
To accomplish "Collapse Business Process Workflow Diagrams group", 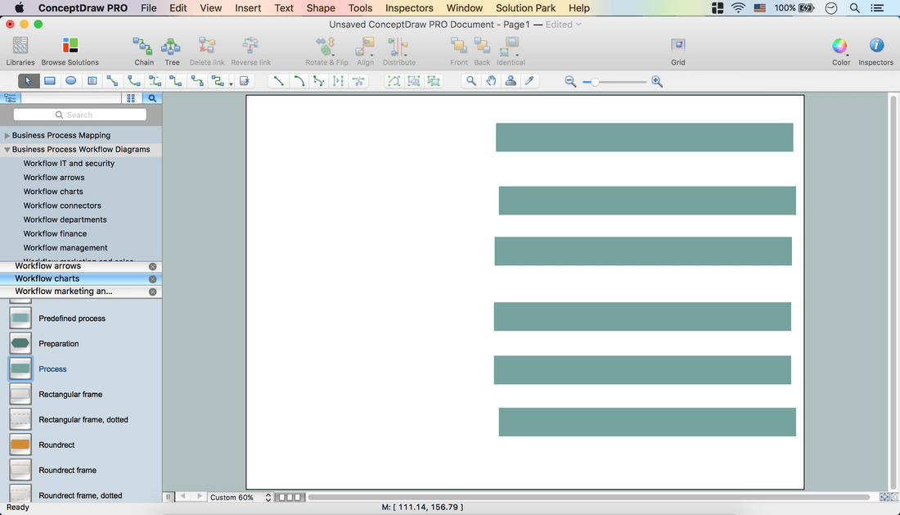I will tap(7, 150).
